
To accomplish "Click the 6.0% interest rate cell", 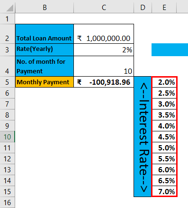I will (x=164, y=169).
